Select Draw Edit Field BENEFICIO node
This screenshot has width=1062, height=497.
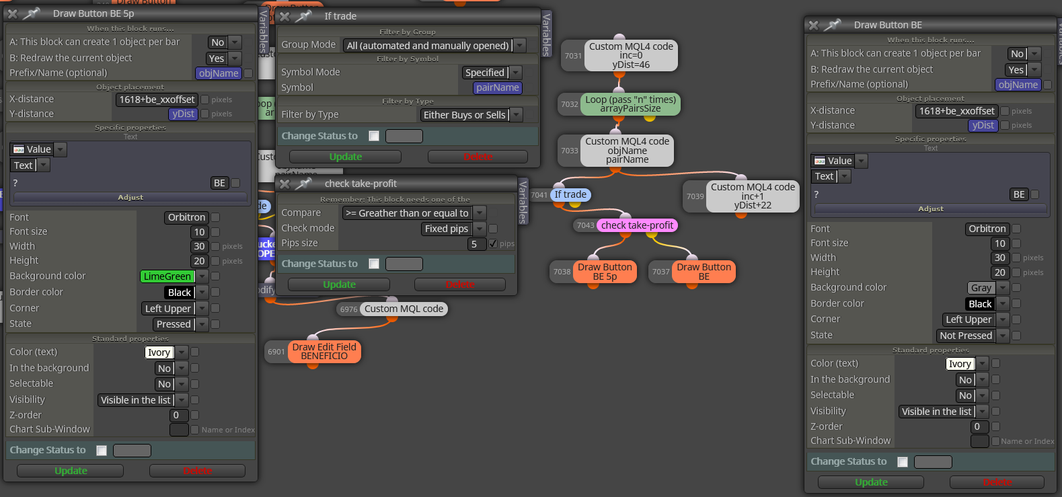tap(324, 351)
